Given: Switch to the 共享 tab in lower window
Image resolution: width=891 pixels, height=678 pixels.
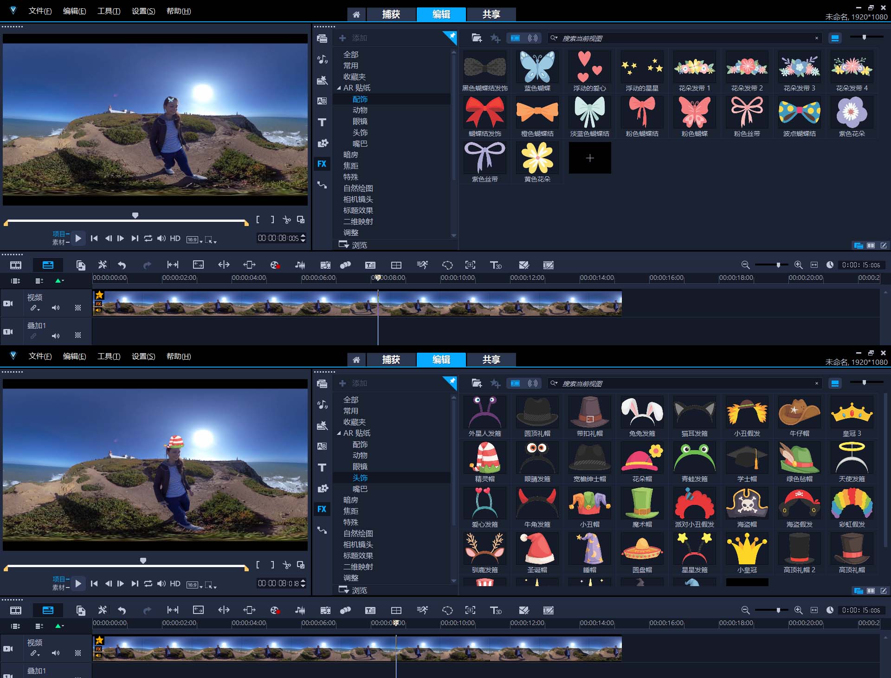Looking at the screenshot, I should (491, 360).
